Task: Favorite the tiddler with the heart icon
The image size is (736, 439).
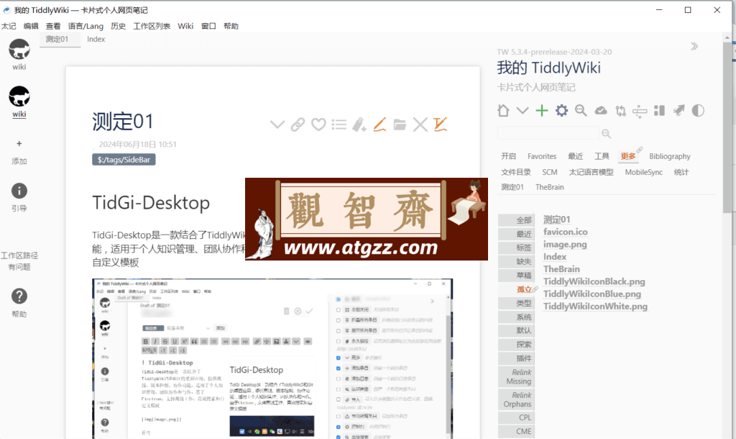Action: click(318, 125)
